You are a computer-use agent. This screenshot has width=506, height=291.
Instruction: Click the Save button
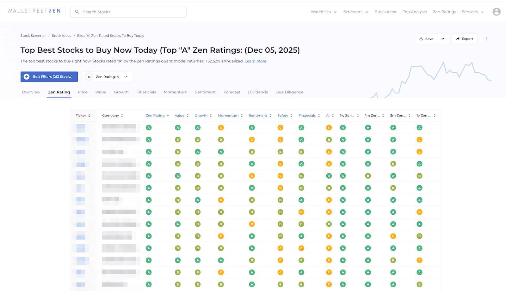(x=426, y=39)
